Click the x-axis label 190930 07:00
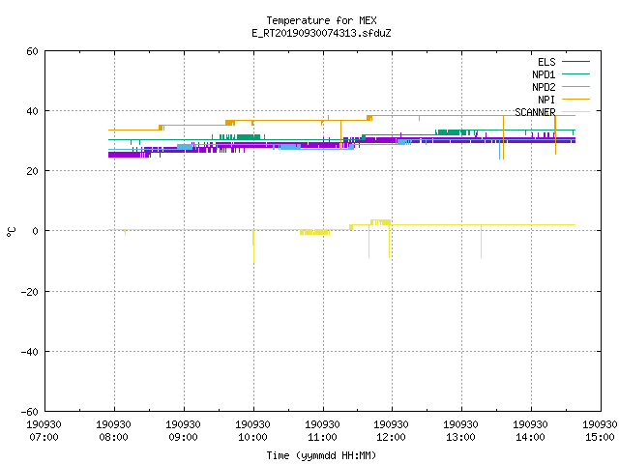The image size is (619, 464). tap(44, 431)
